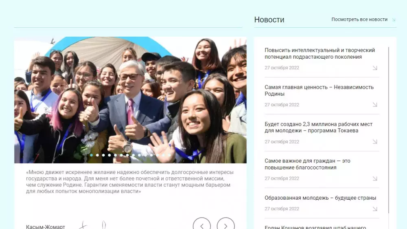Click arrow icon under 'Образованная молодежь' news item
Image resolution: width=407 pixels, height=229 pixels.
coord(375,209)
